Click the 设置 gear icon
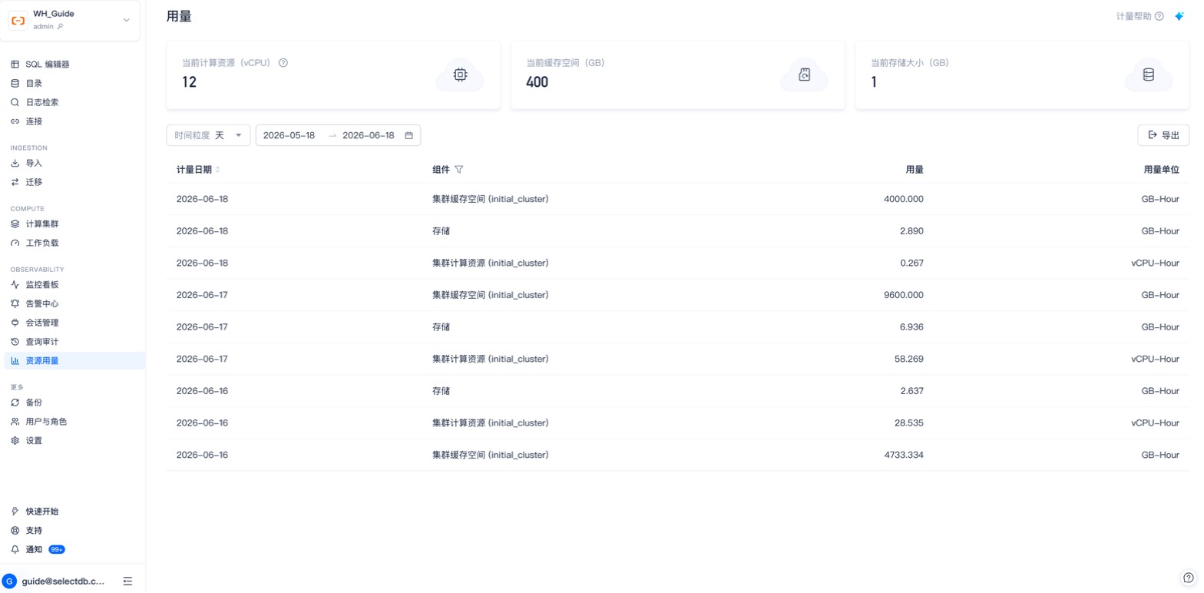The image size is (1204, 593). tap(15, 440)
